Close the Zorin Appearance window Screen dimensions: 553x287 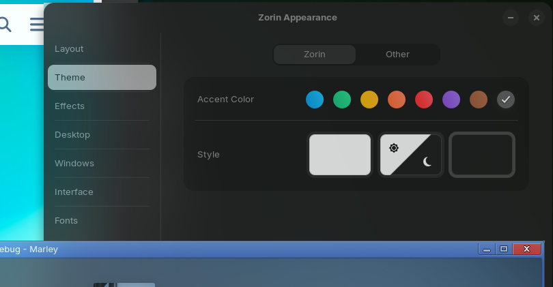(x=536, y=18)
